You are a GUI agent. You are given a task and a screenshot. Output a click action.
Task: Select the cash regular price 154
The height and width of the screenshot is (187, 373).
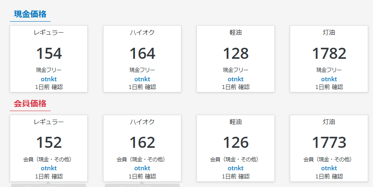(49, 53)
